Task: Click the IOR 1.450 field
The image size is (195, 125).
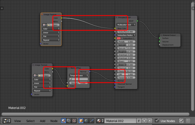Action: (126, 74)
